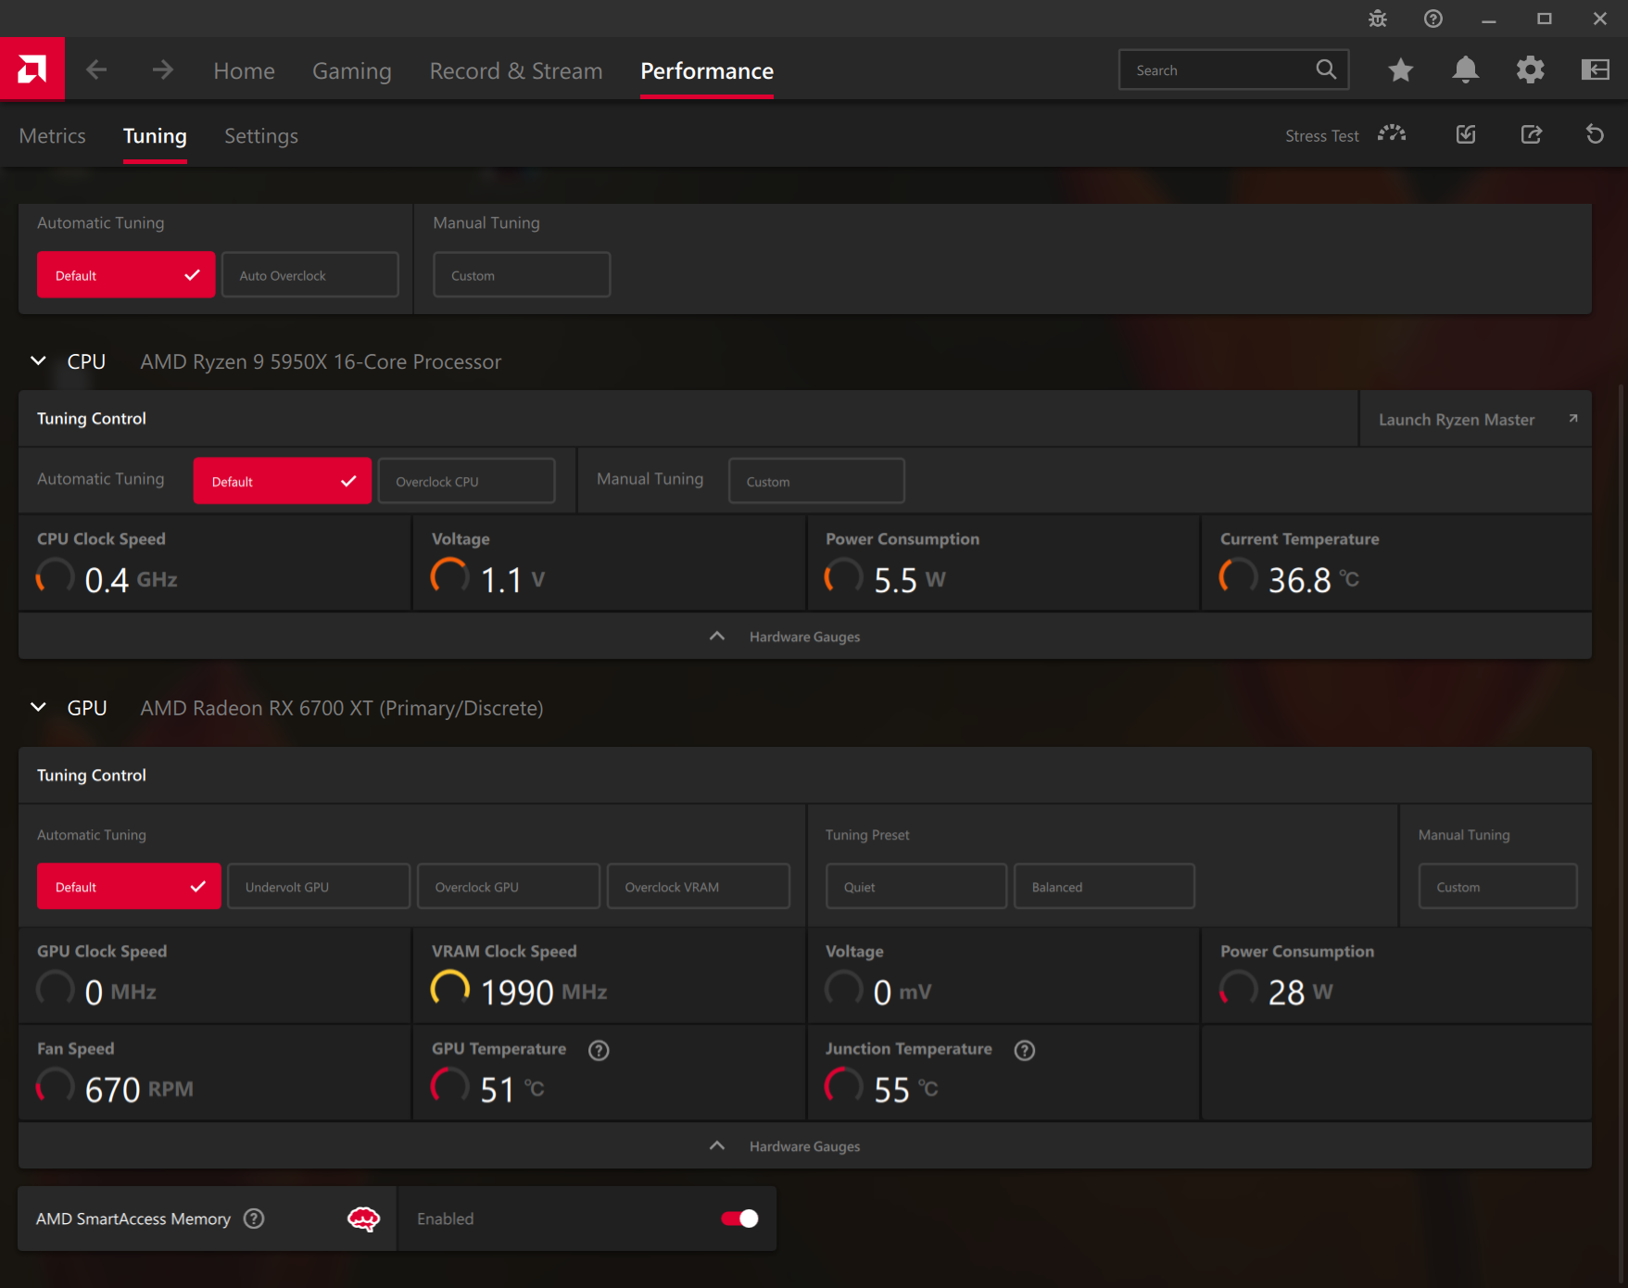Open Junction Temperature help icon
Screen dimensions: 1628x1288
tap(1024, 1050)
